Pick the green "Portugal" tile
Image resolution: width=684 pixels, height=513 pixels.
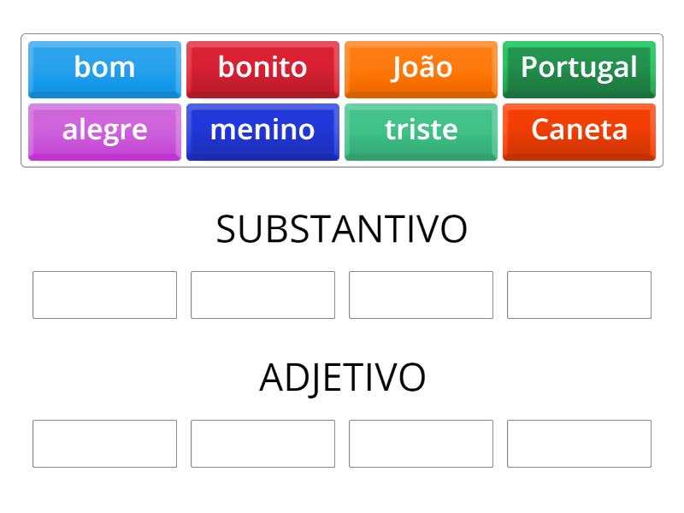click(579, 68)
